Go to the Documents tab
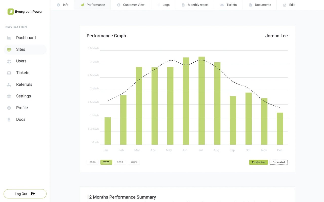 pyautogui.click(x=260, y=5)
